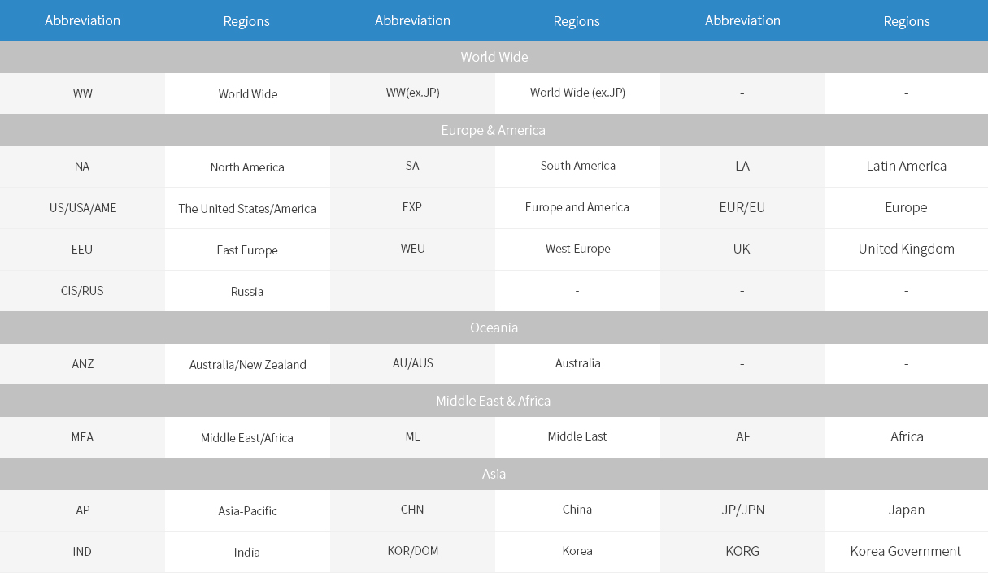Select the 'US/USA/AME' abbreviation cell
988x573 pixels.
point(82,208)
